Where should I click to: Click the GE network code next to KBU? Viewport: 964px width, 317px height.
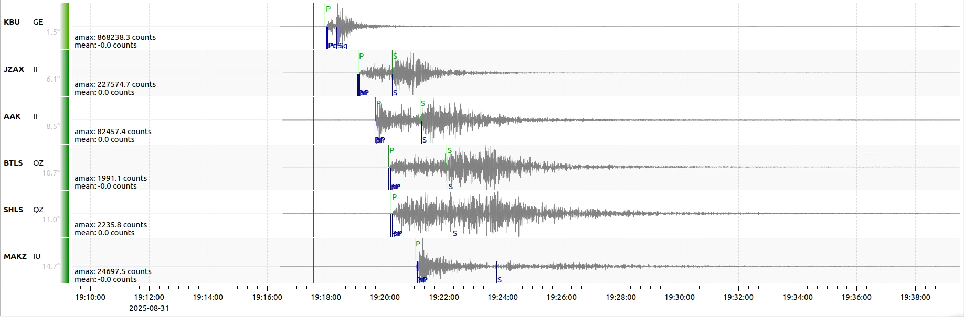(38, 22)
